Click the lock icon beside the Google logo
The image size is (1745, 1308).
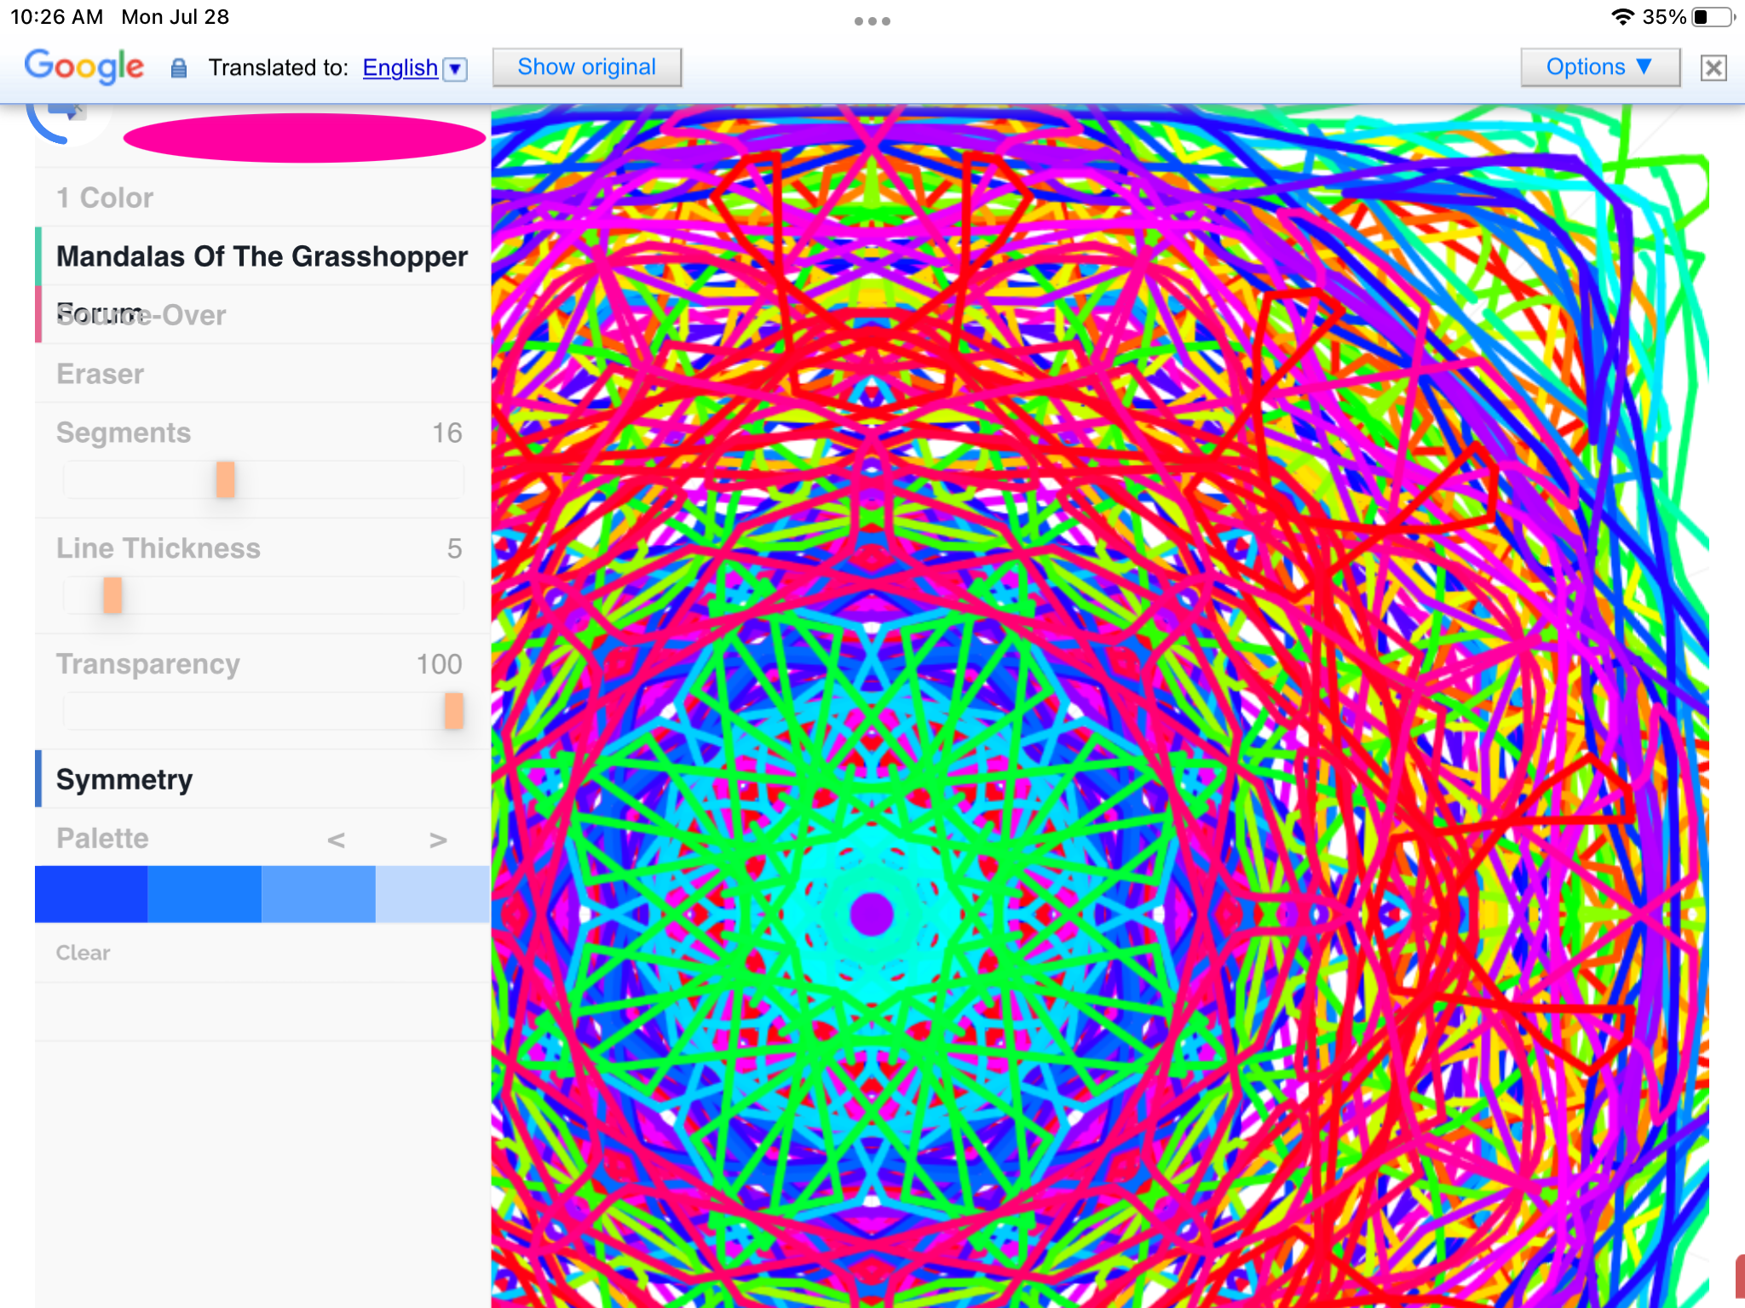pos(178,68)
